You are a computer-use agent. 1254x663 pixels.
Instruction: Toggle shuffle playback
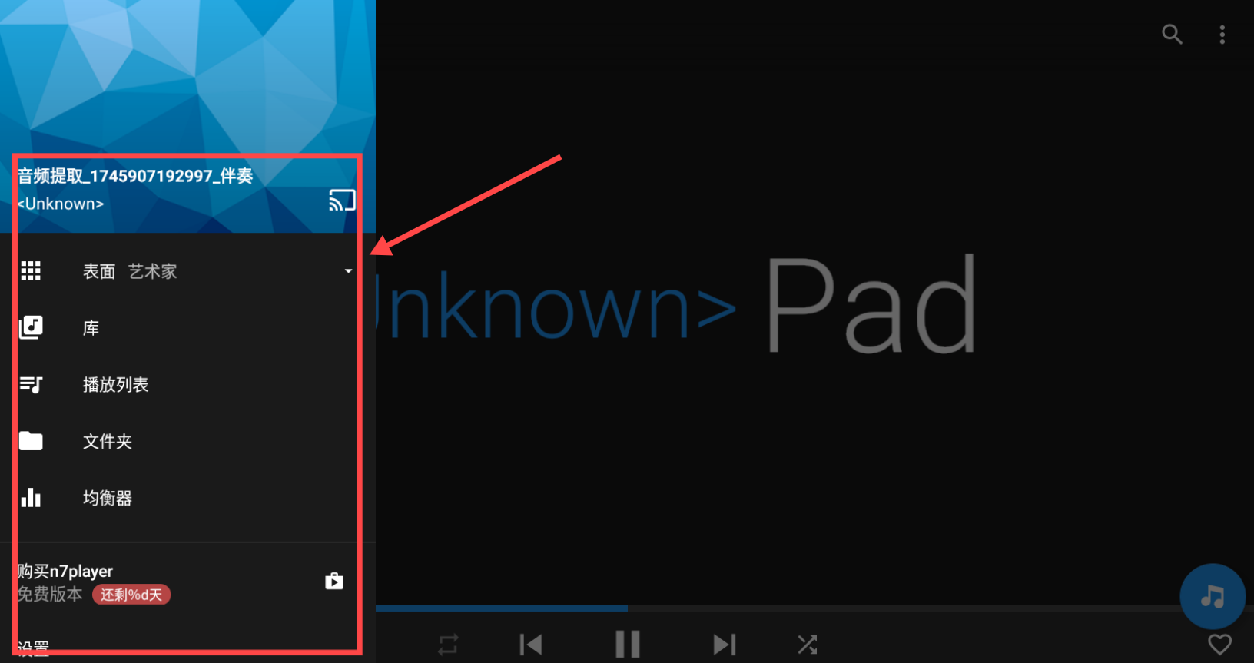tap(807, 644)
